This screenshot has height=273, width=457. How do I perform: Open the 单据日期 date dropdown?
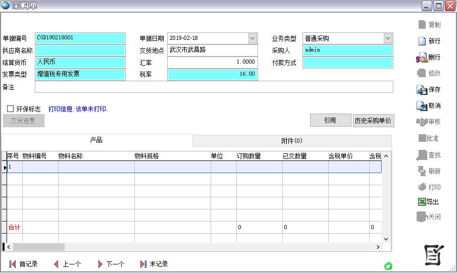[x=252, y=38]
